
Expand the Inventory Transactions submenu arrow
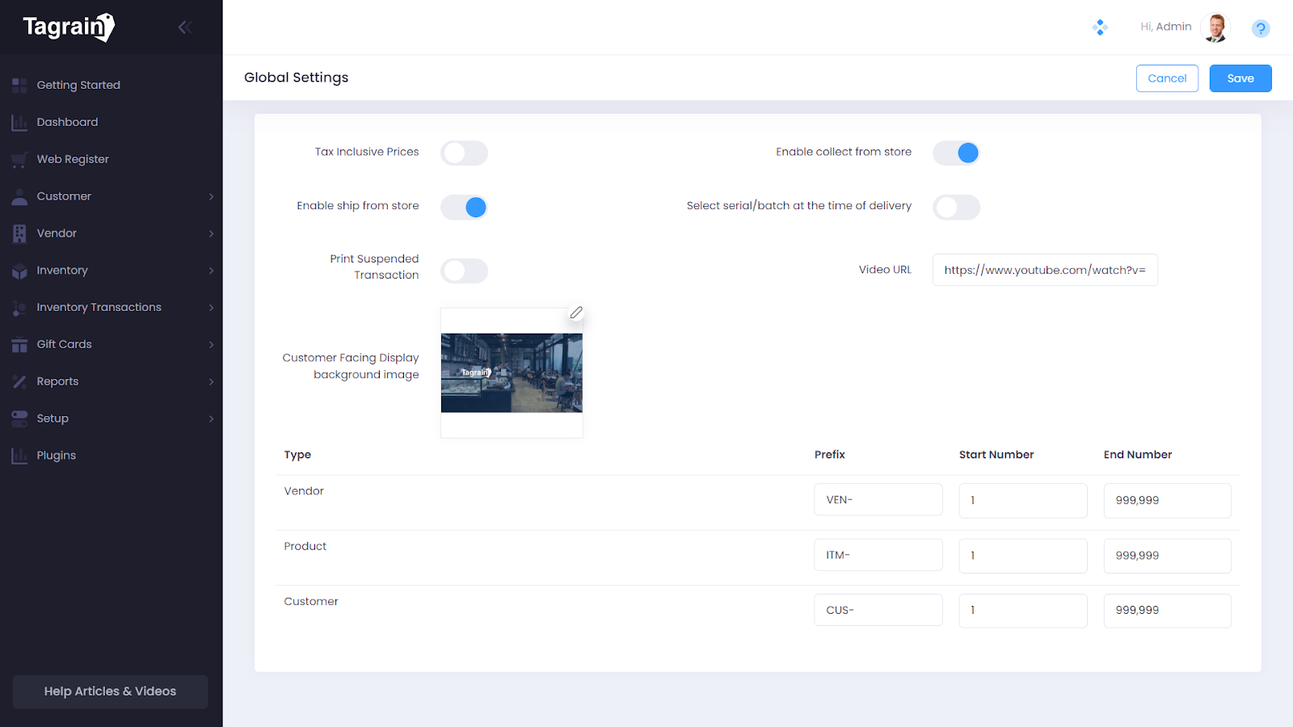(x=211, y=308)
